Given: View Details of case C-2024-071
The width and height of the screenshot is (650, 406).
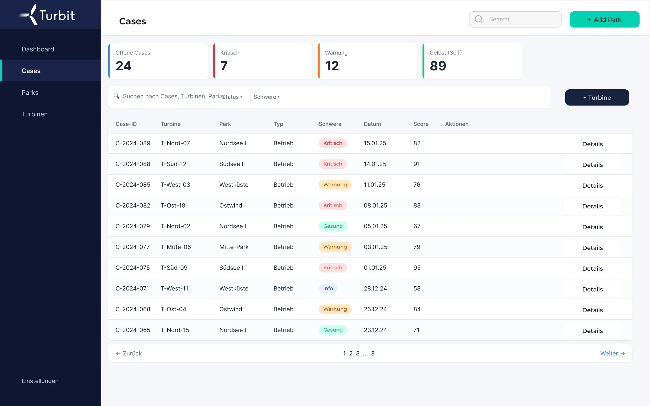Looking at the screenshot, I should (593, 289).
